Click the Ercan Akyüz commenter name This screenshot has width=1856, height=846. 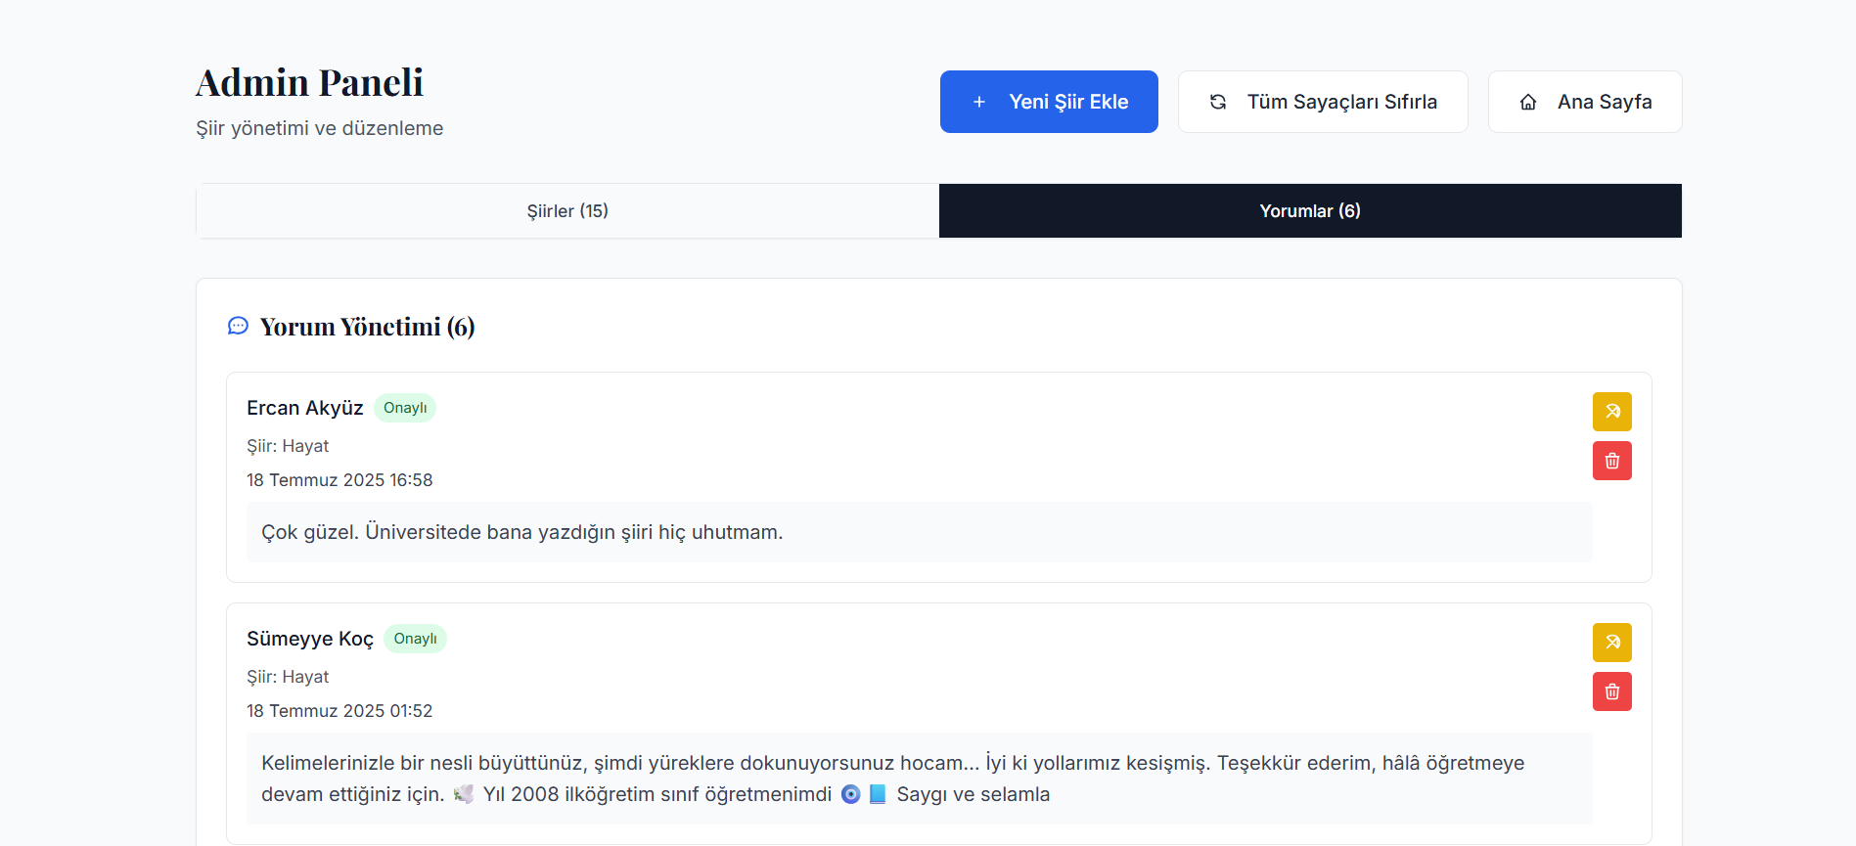pos(304,408)
